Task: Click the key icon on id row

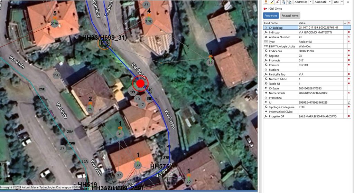Action: tap(349, 103)
